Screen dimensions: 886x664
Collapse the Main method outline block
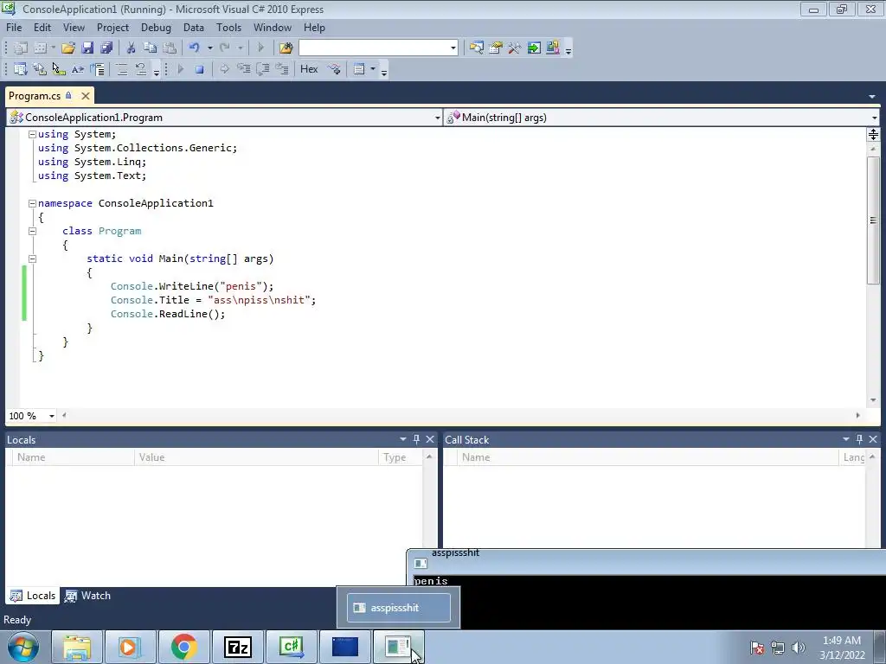coord(32,259)
